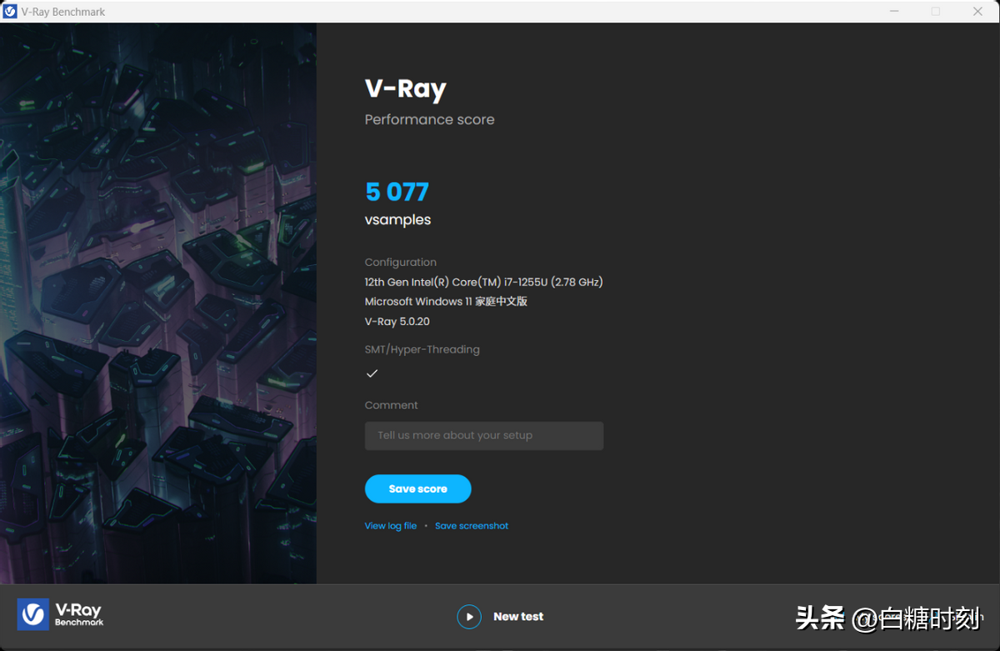Select the New test label
The height and width of the screenshot is (651, 1000).
(518, 617)
